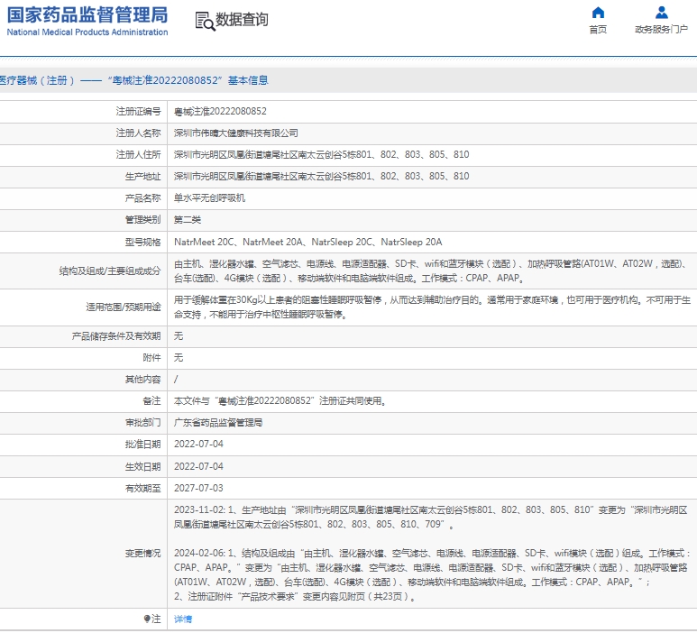The height and width of the screenshot is (633, 697).
Task: Click the 型号规格 label
Action: (142, 243)
